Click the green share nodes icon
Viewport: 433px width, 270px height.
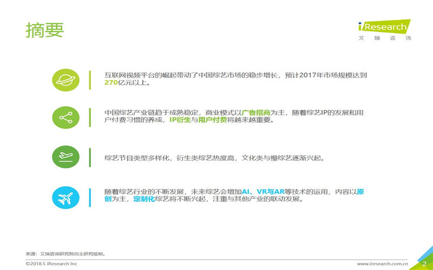pyautogui.click(x=66, y=118)
